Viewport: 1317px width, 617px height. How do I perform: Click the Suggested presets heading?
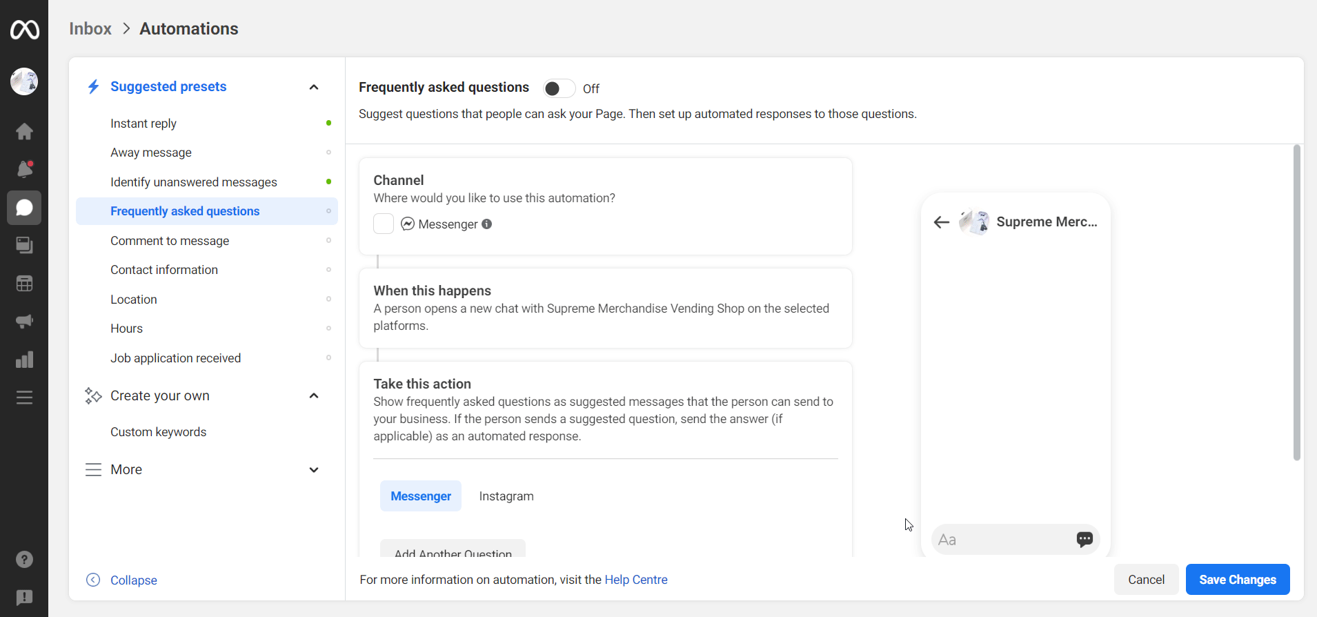[x=168, y=87]
